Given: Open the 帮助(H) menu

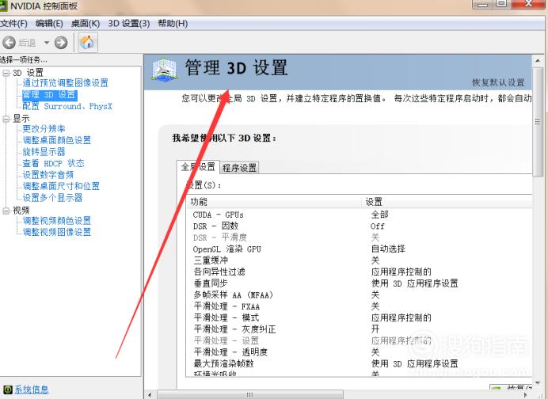Looking at the screenshot, I should [173, 24].
